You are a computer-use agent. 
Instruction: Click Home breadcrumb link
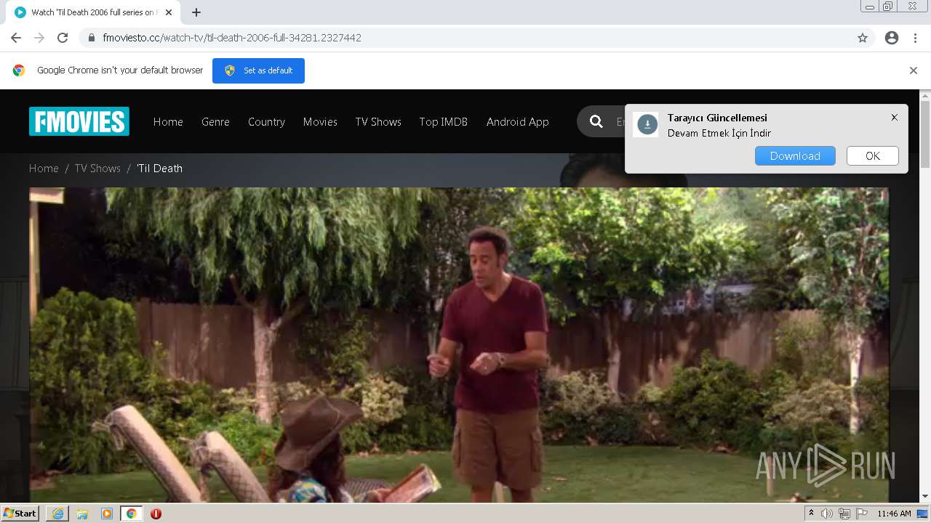44,169
